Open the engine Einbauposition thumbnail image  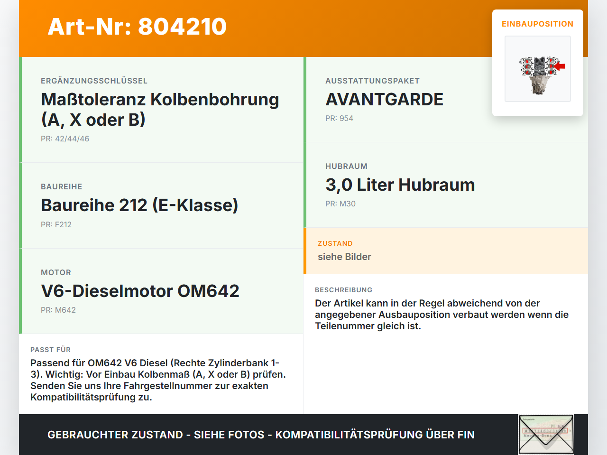[538, 69]
